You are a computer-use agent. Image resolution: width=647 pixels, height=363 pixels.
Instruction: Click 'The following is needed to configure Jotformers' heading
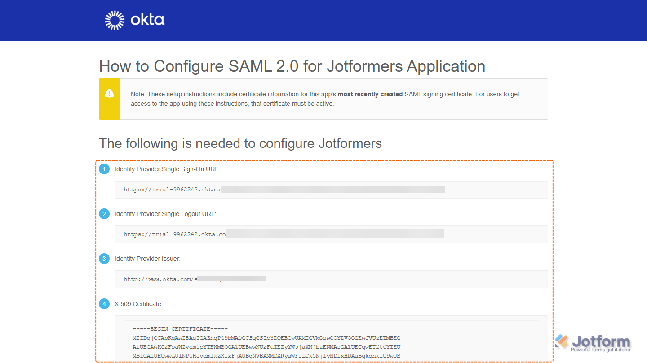tap(240, 143)
